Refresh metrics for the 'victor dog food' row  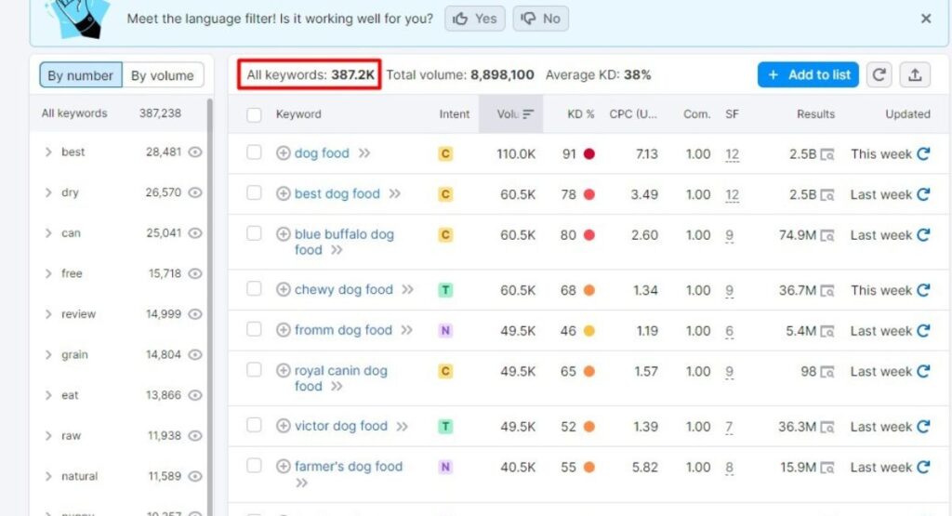[x=923, y=427]
